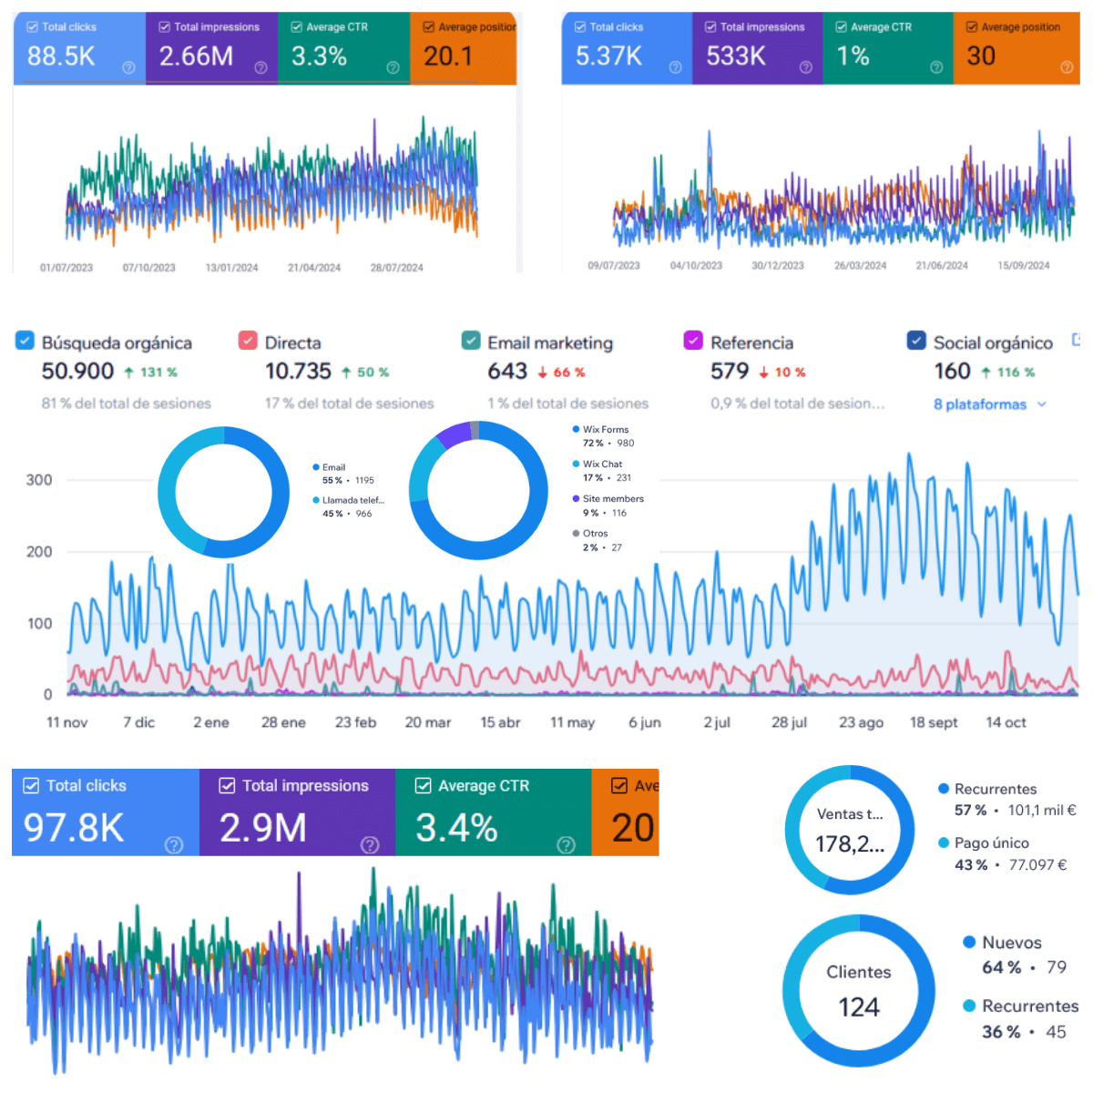Click the blue color dot next to Recurrentes
1093x1093 pixels.
[x=945, y=789]
